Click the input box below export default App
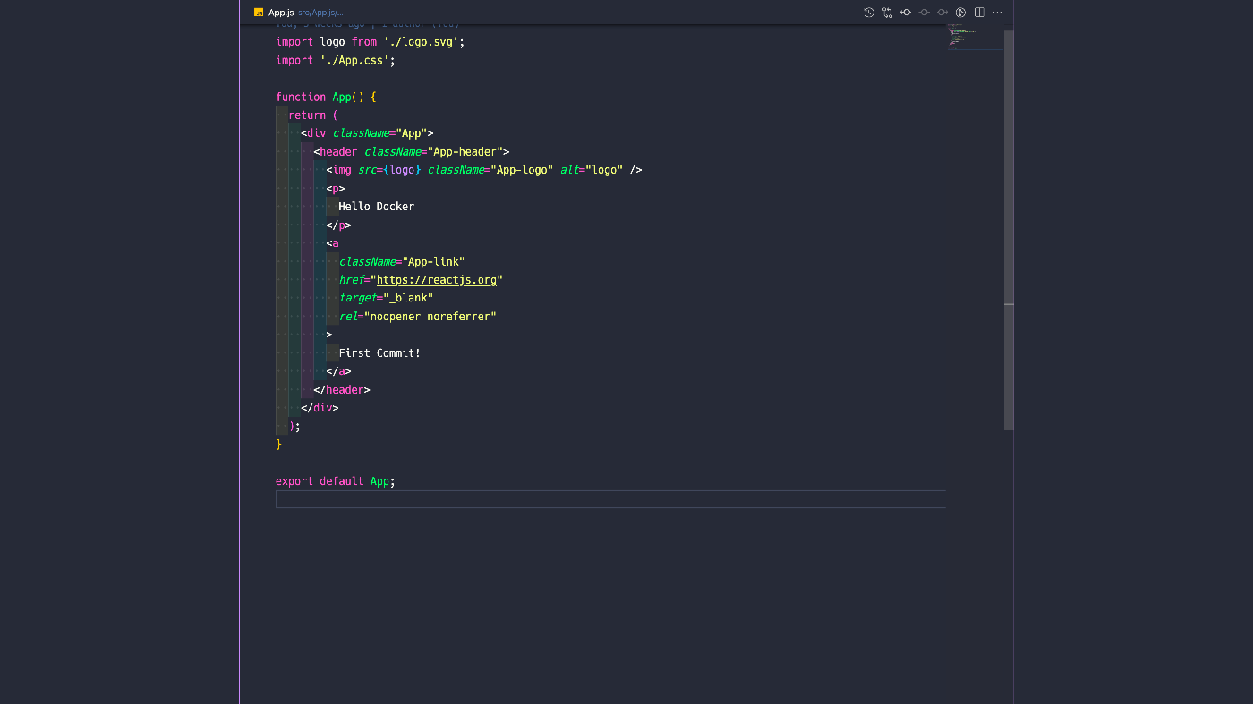Image resolution: width=1253 pixels, height=704 pixels. pyautogui.click(x=610, y=499)
